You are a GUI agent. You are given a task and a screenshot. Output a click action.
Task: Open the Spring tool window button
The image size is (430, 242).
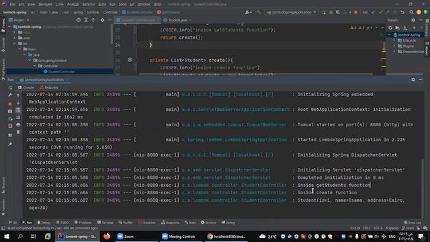click(x=228, y=223)
